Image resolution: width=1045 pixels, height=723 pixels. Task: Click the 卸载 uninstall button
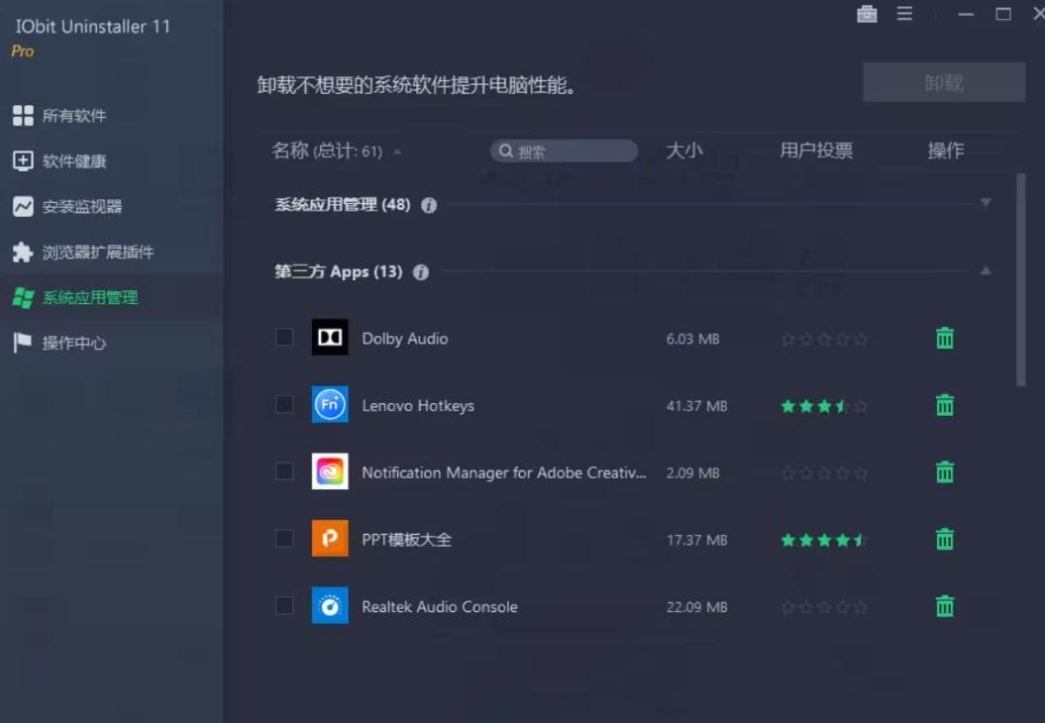944,82
